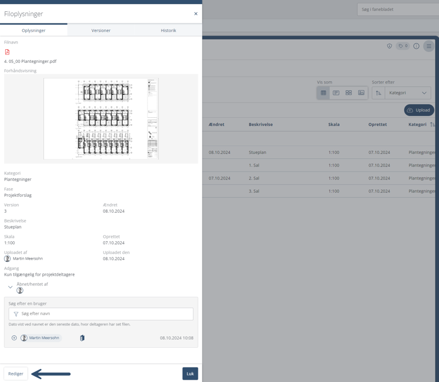Viewport: 439px width, 382px height.
Task: Click the floor plan preview thumbnail
Action: [x=101, y=118]
